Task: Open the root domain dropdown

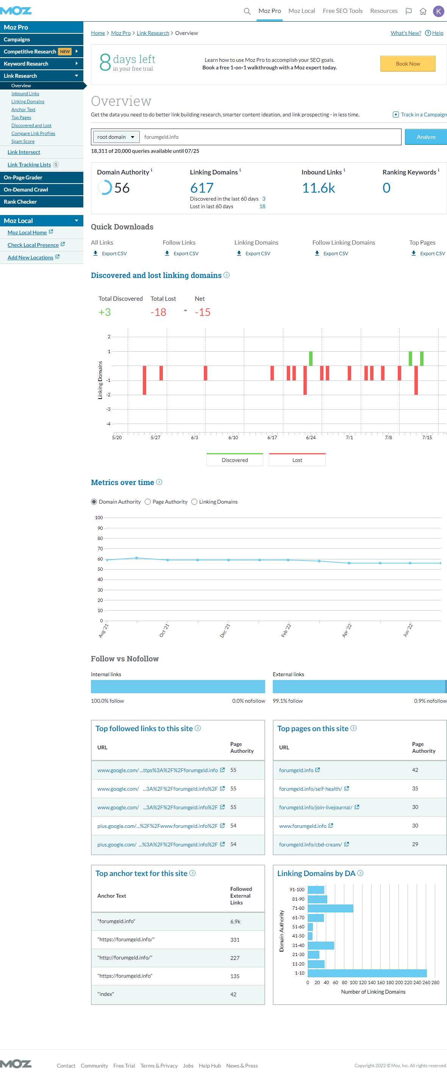Action: (x=116, y=137)
